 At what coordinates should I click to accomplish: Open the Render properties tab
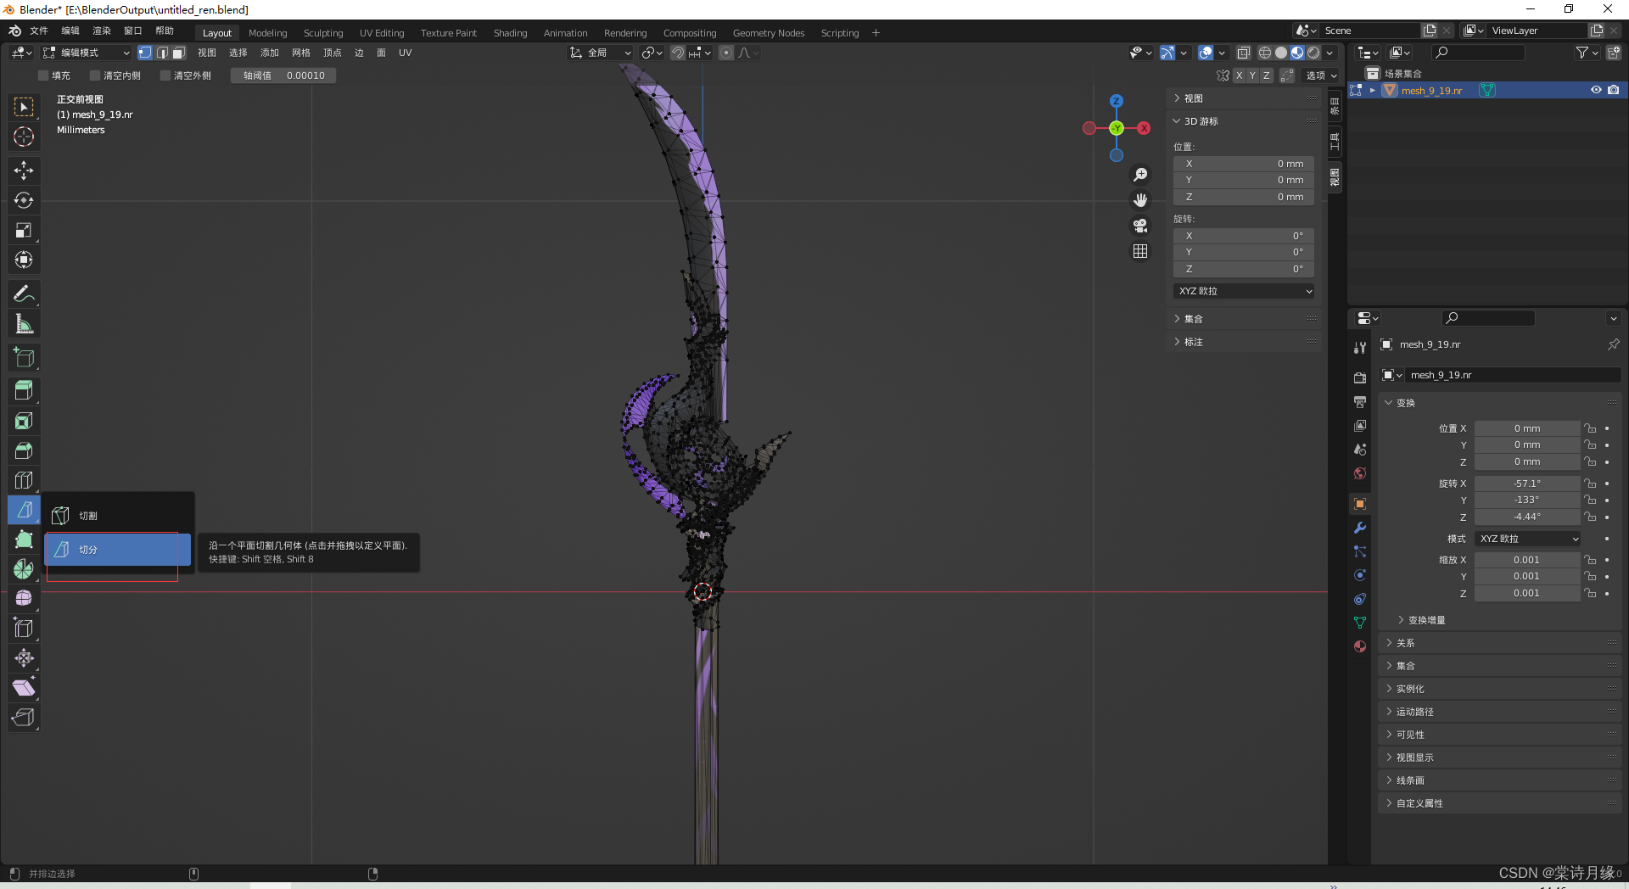[x=1360, y=378]
